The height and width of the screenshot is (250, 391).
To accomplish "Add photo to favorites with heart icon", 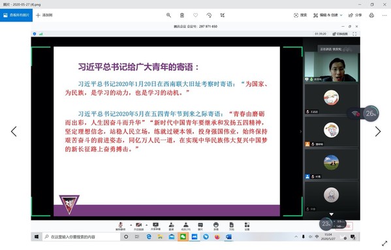I will pyautogui.click(x=196, y=15).
